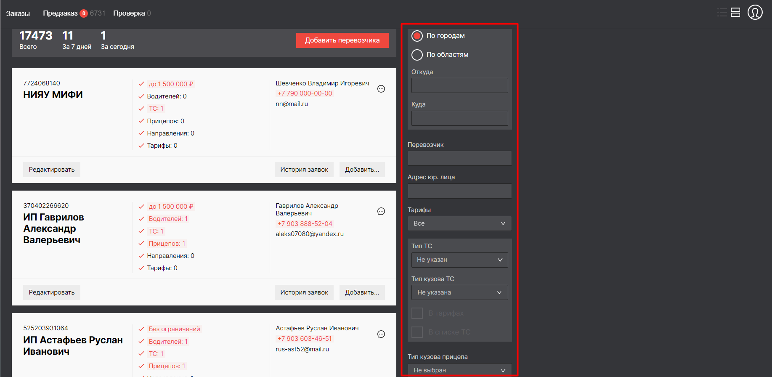Click the Адрес юр. лица input field

pos(459,191)
